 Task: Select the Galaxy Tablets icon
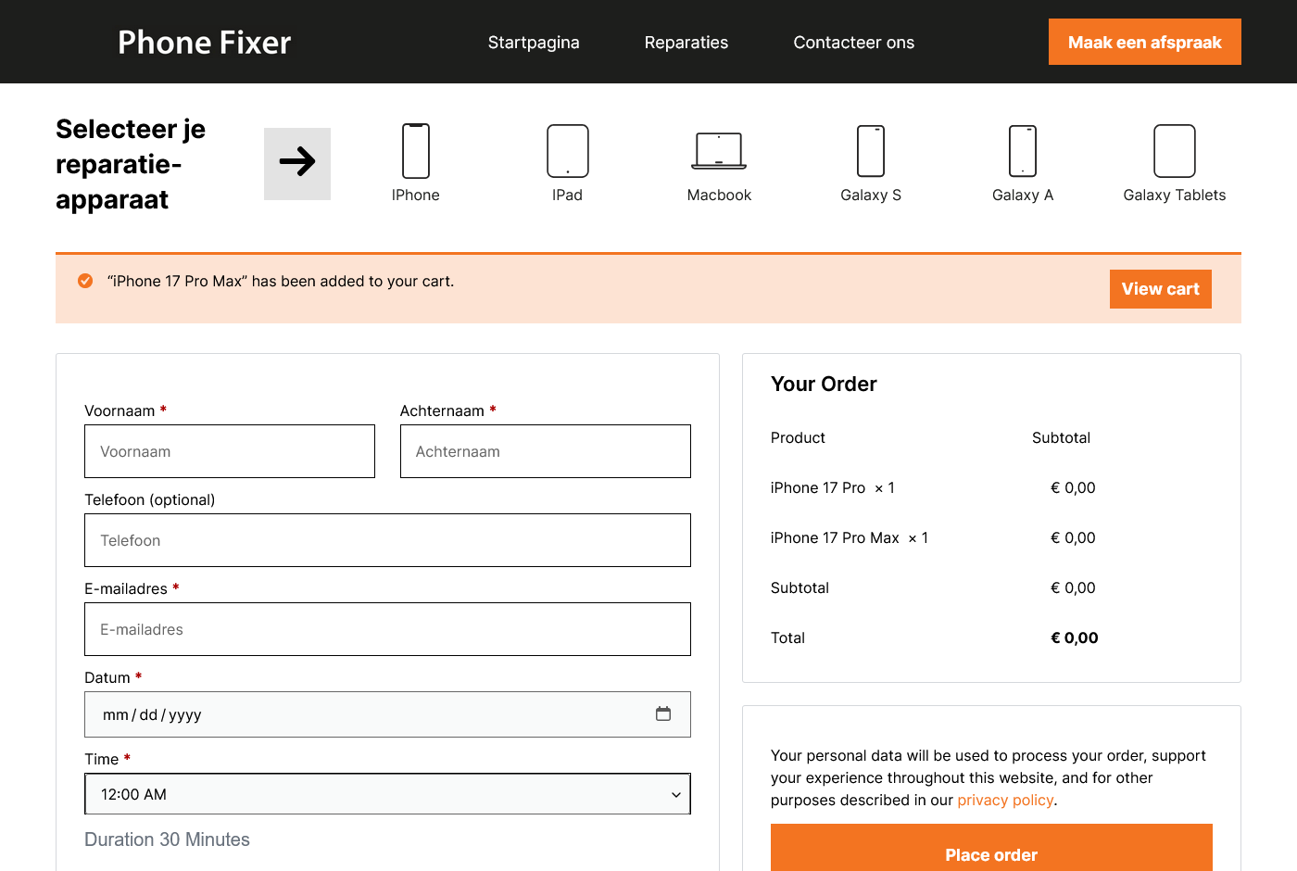click(x=1174, y=151)
